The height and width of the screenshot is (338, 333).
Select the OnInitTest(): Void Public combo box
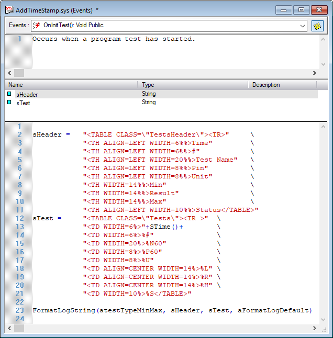[169, 26]
